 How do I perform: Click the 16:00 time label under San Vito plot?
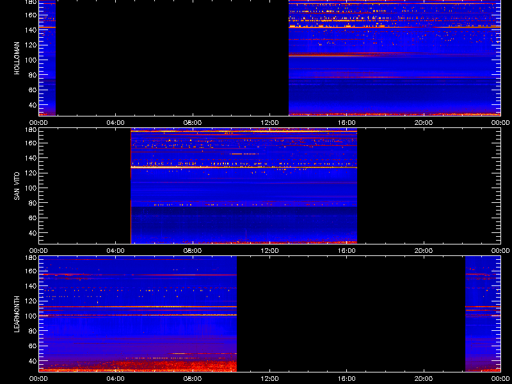coord(347,251)
